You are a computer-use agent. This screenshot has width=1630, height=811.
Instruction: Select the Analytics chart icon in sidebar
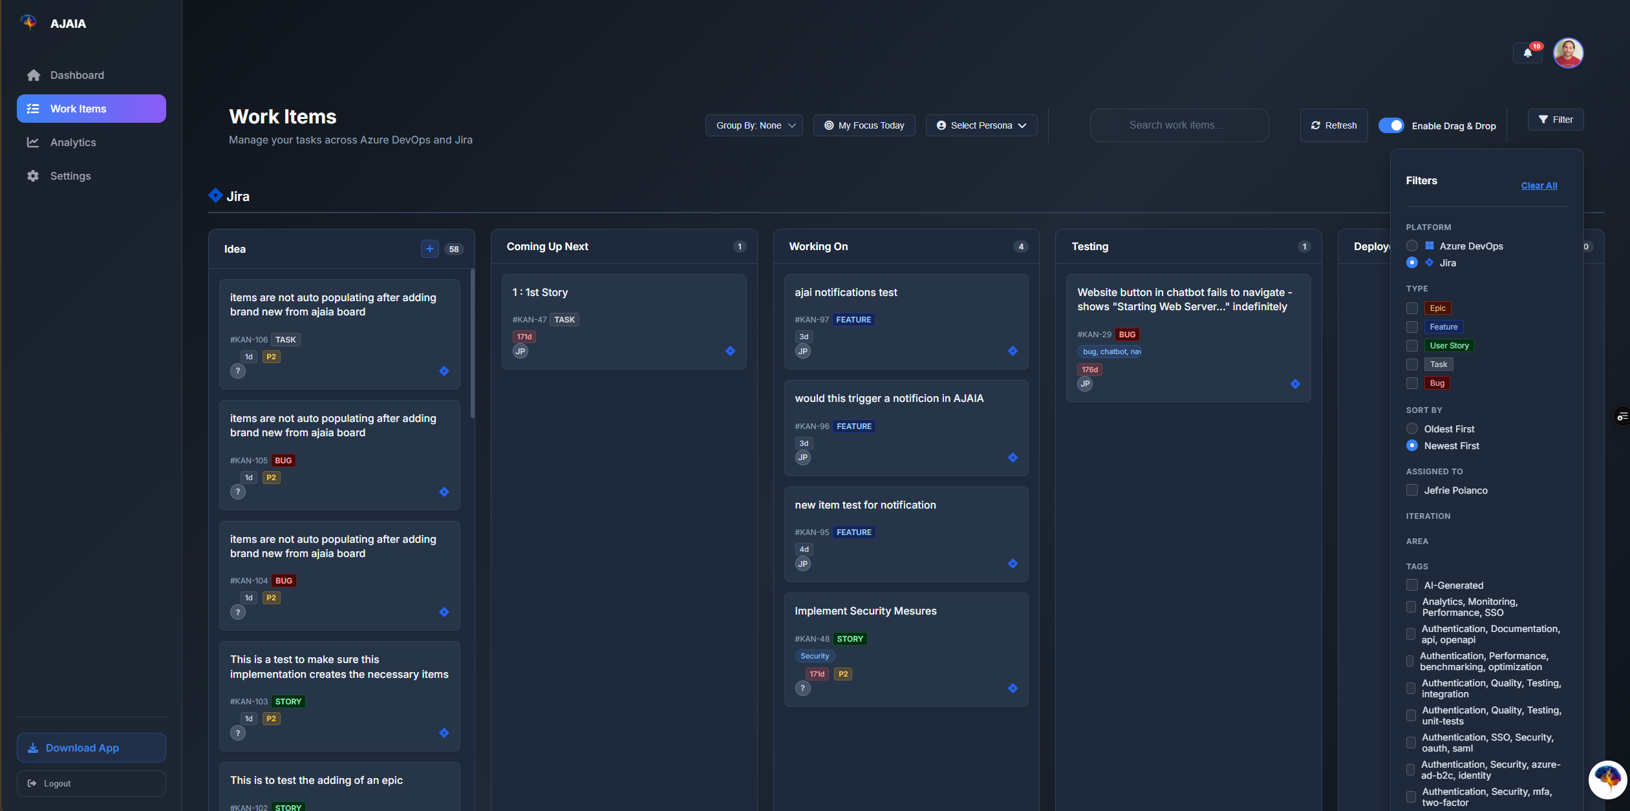34,142
